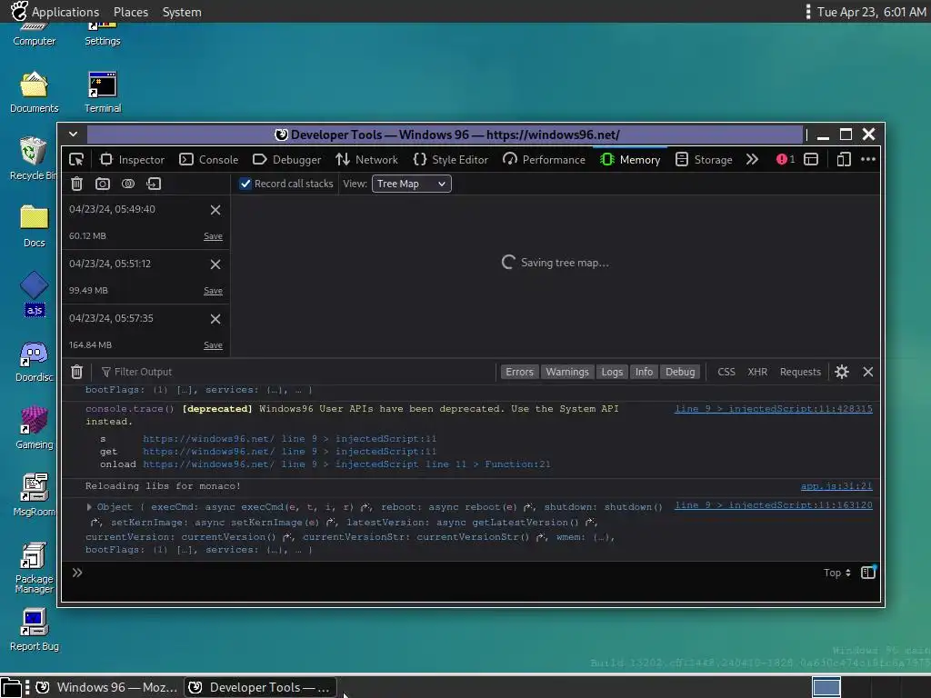
Task: Select the Memory tab
Action: click(630, 160)
